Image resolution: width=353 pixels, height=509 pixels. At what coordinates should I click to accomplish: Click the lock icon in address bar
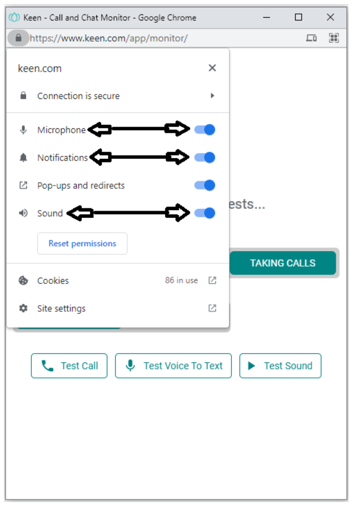18,38
